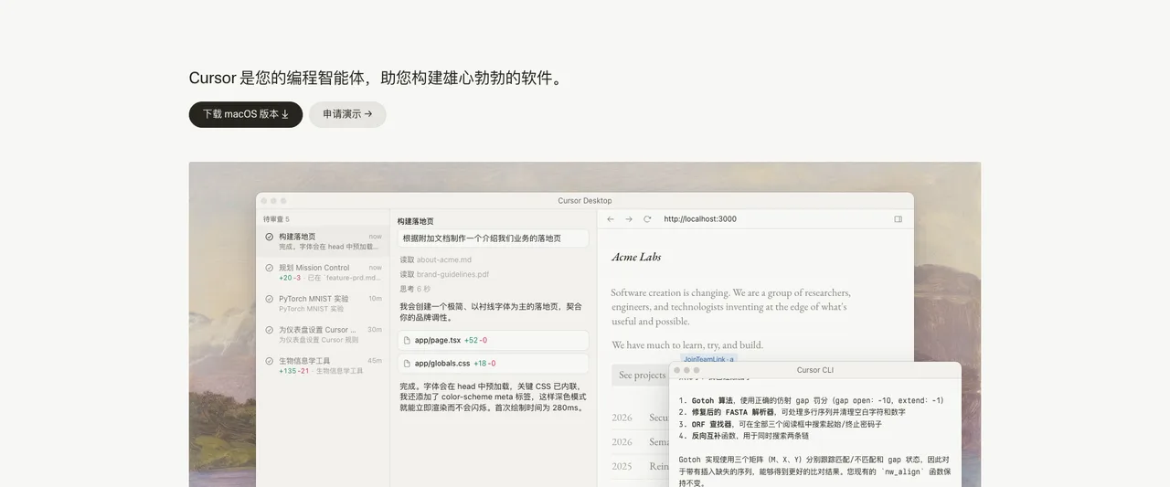Click the Cursor Desktop window title
1170x487 pixels.
585,201
